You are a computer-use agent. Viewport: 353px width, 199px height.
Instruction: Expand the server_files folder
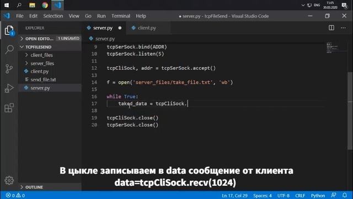[x=50, y=64]
